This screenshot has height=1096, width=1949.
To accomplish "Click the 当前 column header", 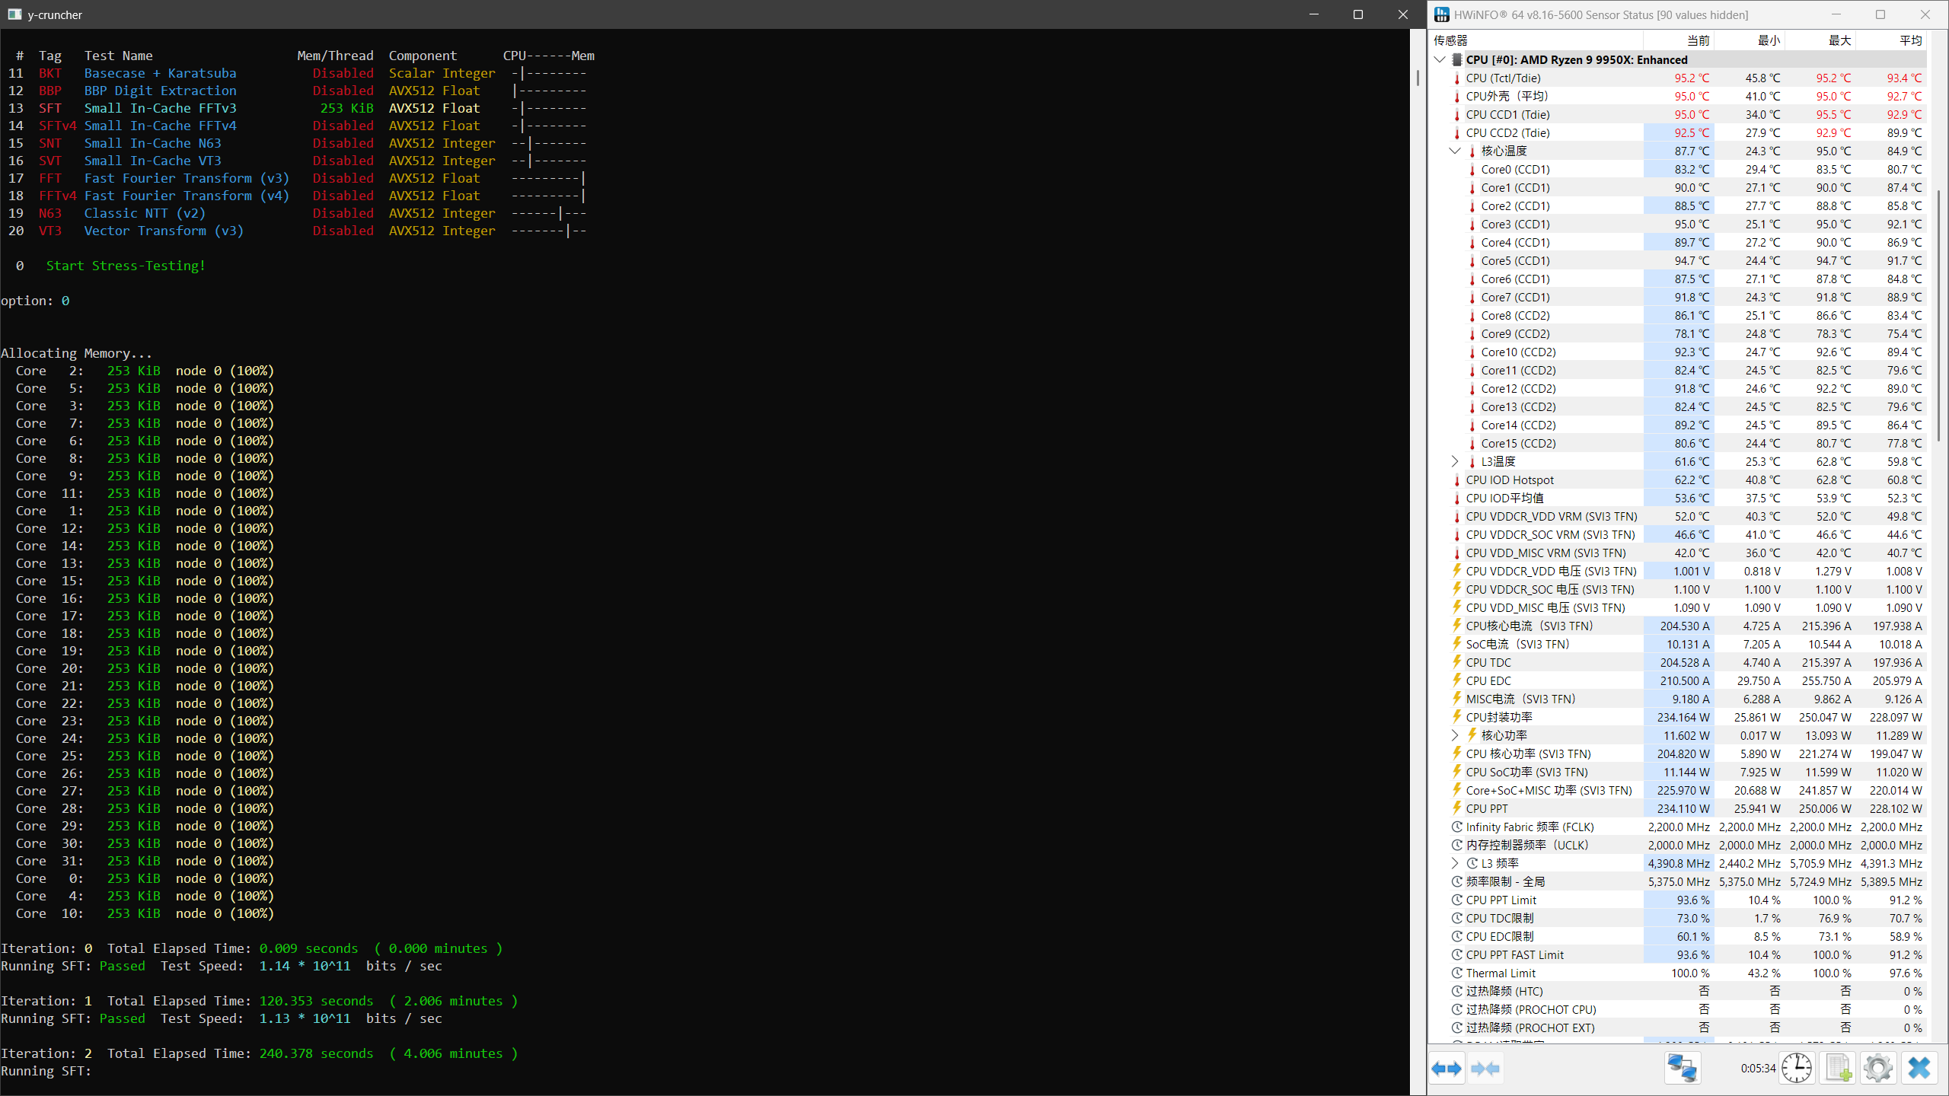I will point(1697,40).
